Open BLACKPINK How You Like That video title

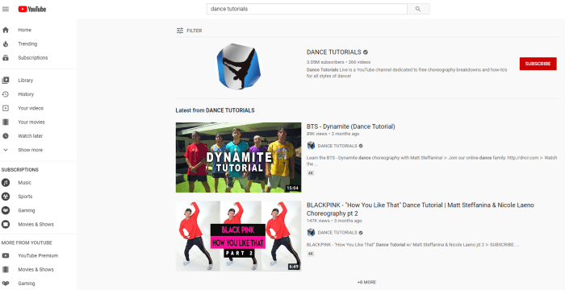click(421, 209)
